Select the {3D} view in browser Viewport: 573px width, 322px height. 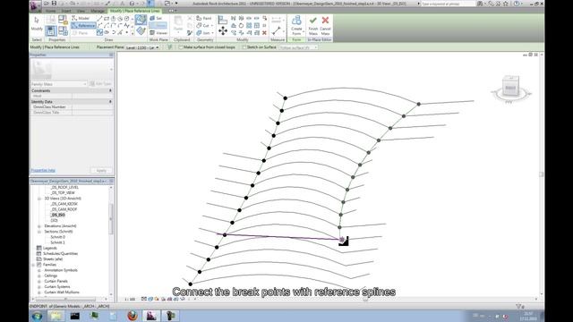tap(54, 221)
